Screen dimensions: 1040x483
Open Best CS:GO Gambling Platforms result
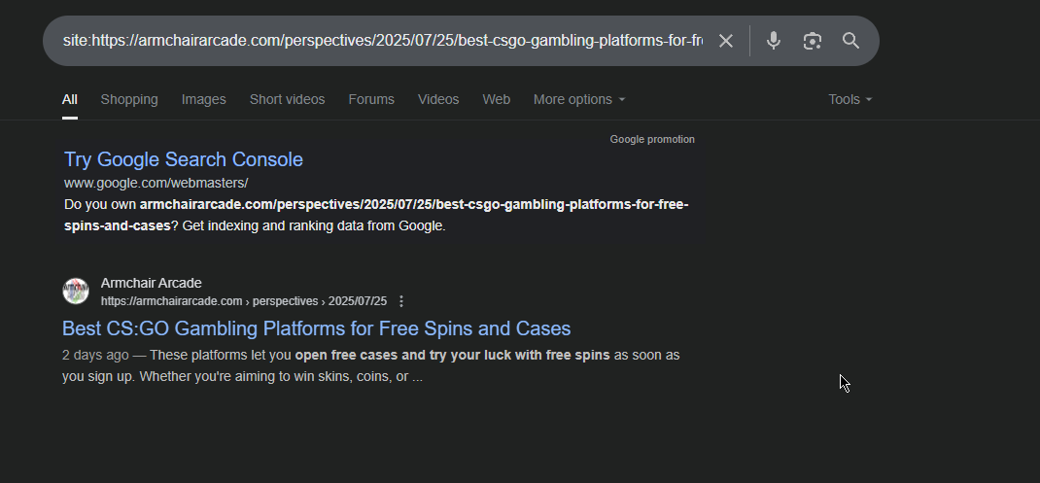point(317,328)
